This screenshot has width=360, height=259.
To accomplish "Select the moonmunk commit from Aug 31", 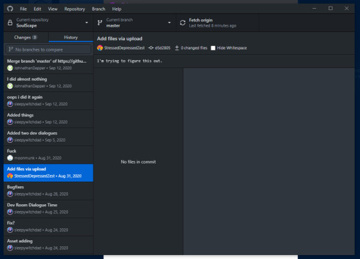I will pyautogui.click(x=49, y=154).
